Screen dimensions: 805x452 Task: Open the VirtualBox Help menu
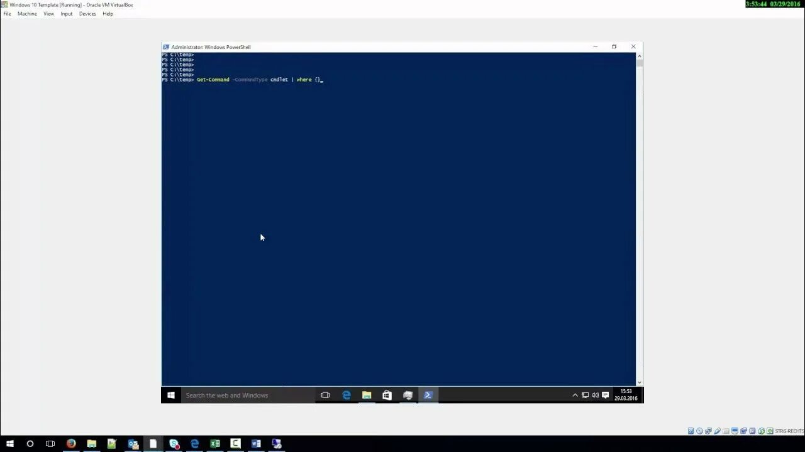(108, 14)
